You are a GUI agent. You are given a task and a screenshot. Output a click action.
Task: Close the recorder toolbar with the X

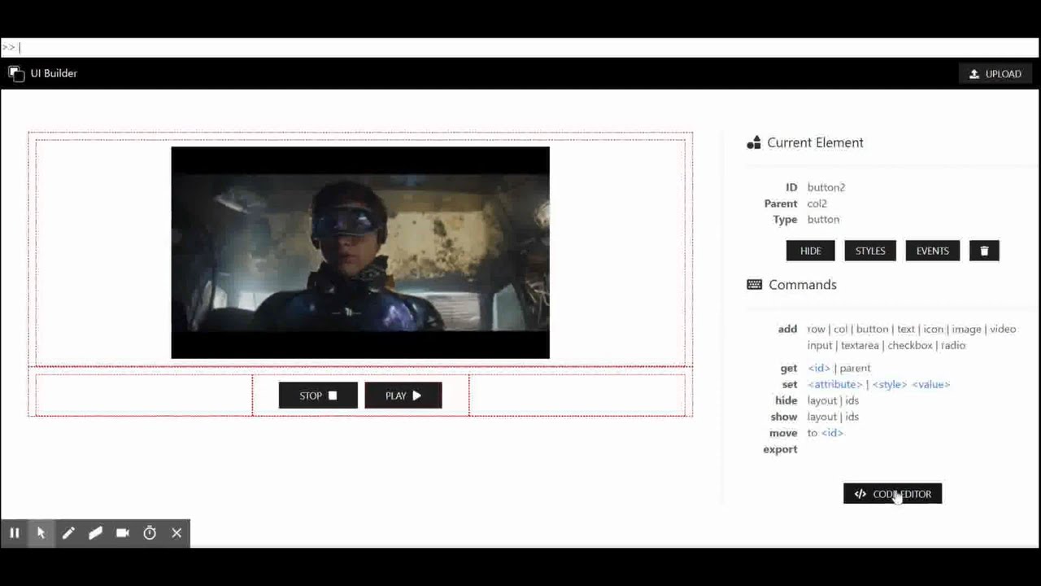pos(176,533)
